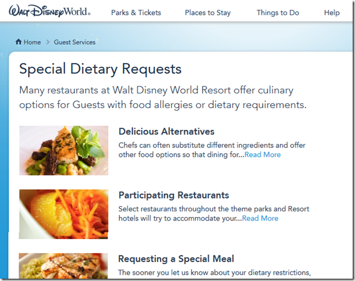Open the Requesting a Special Meal heading
Viewport: 355px width, 281px height.
click(x=176, y=259)
